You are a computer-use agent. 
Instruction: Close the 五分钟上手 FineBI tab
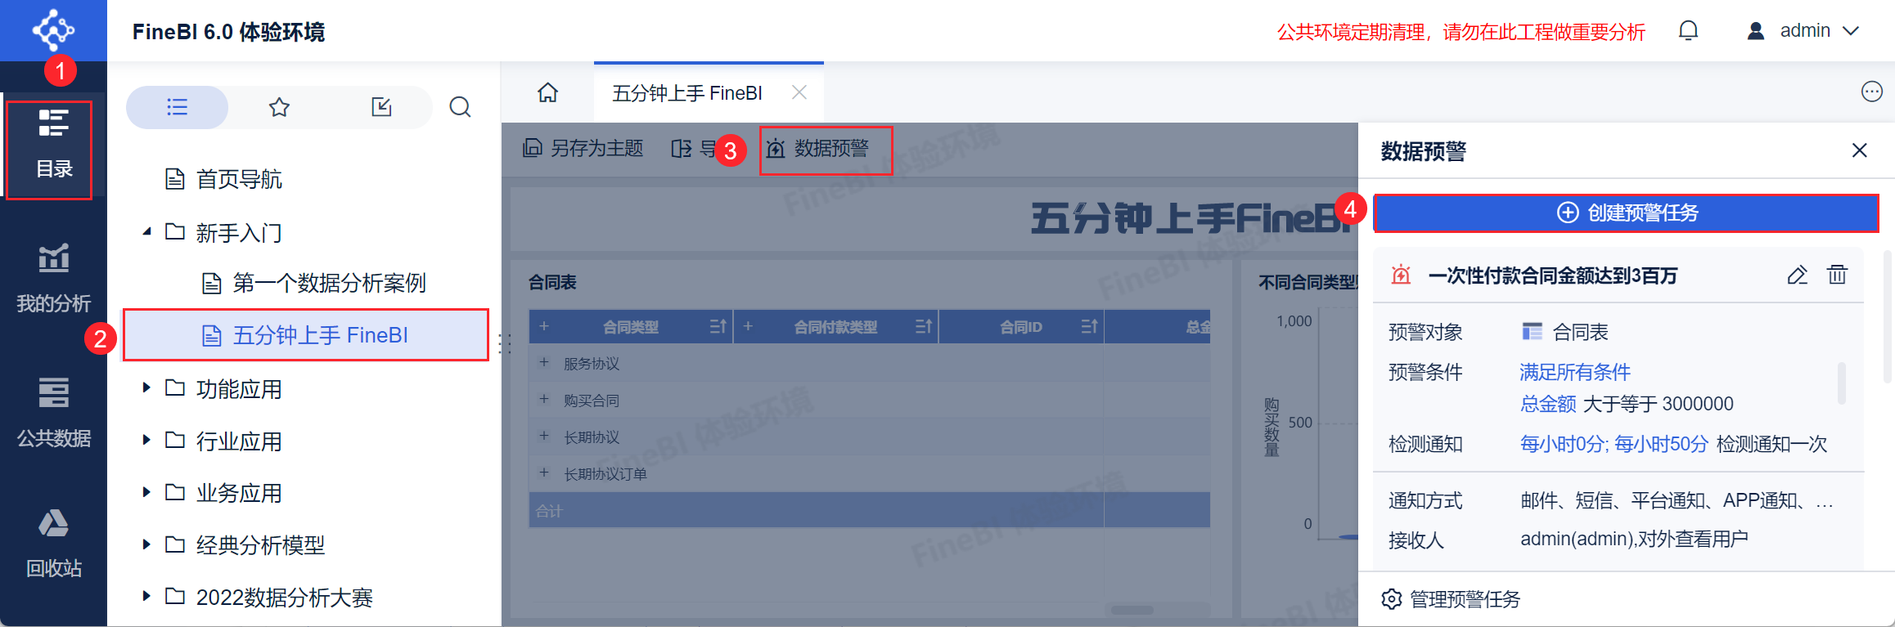point(799,92)
